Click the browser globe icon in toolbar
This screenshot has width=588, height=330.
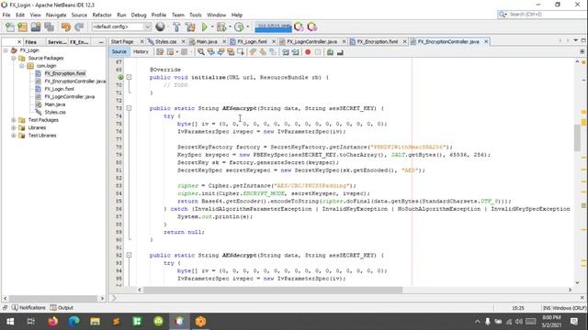(160, 27)
